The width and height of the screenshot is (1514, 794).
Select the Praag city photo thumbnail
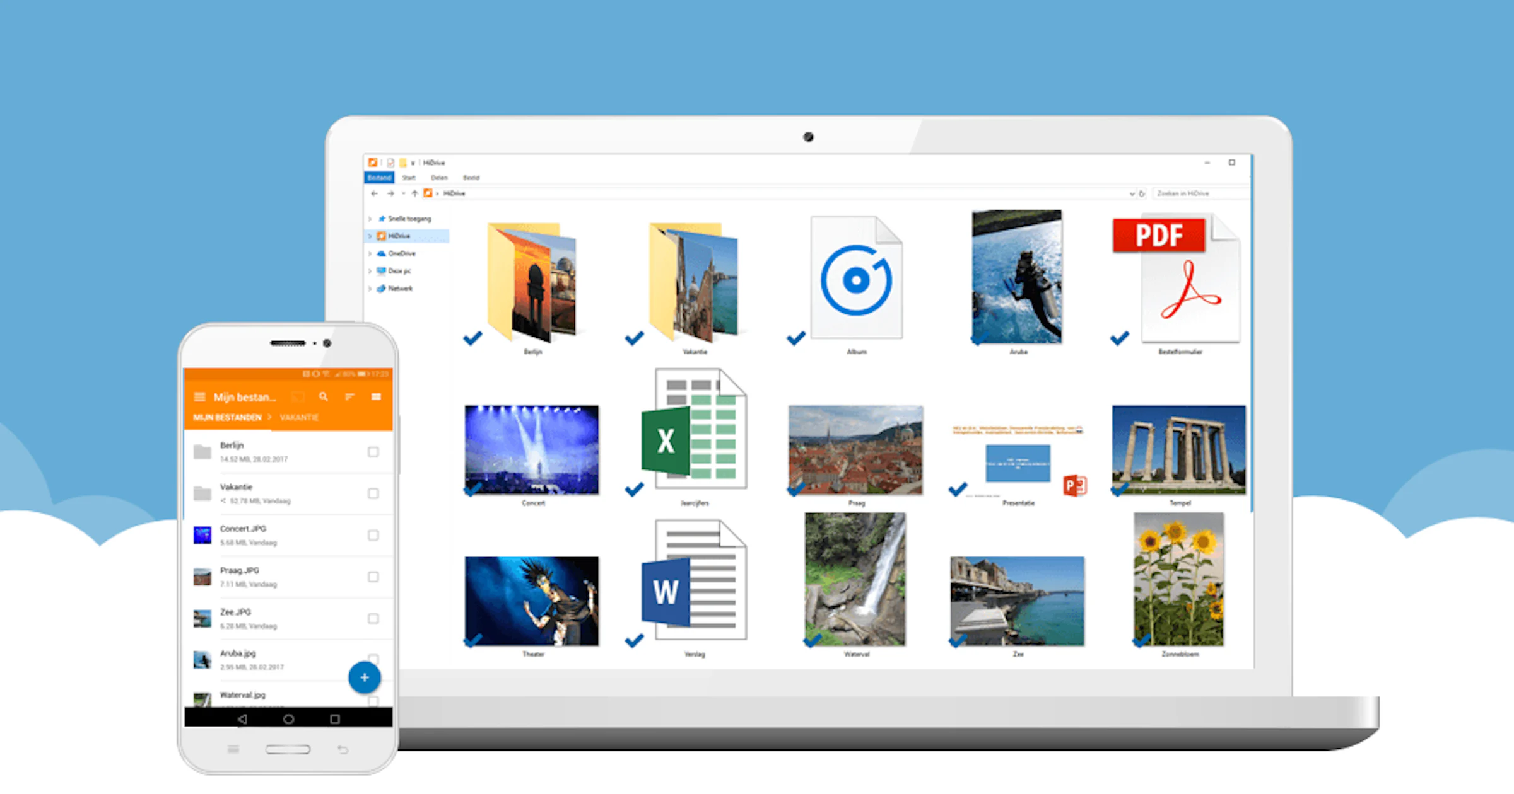coord(855,449)
